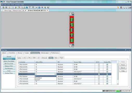Click the Reset button

tap(123, 65)
